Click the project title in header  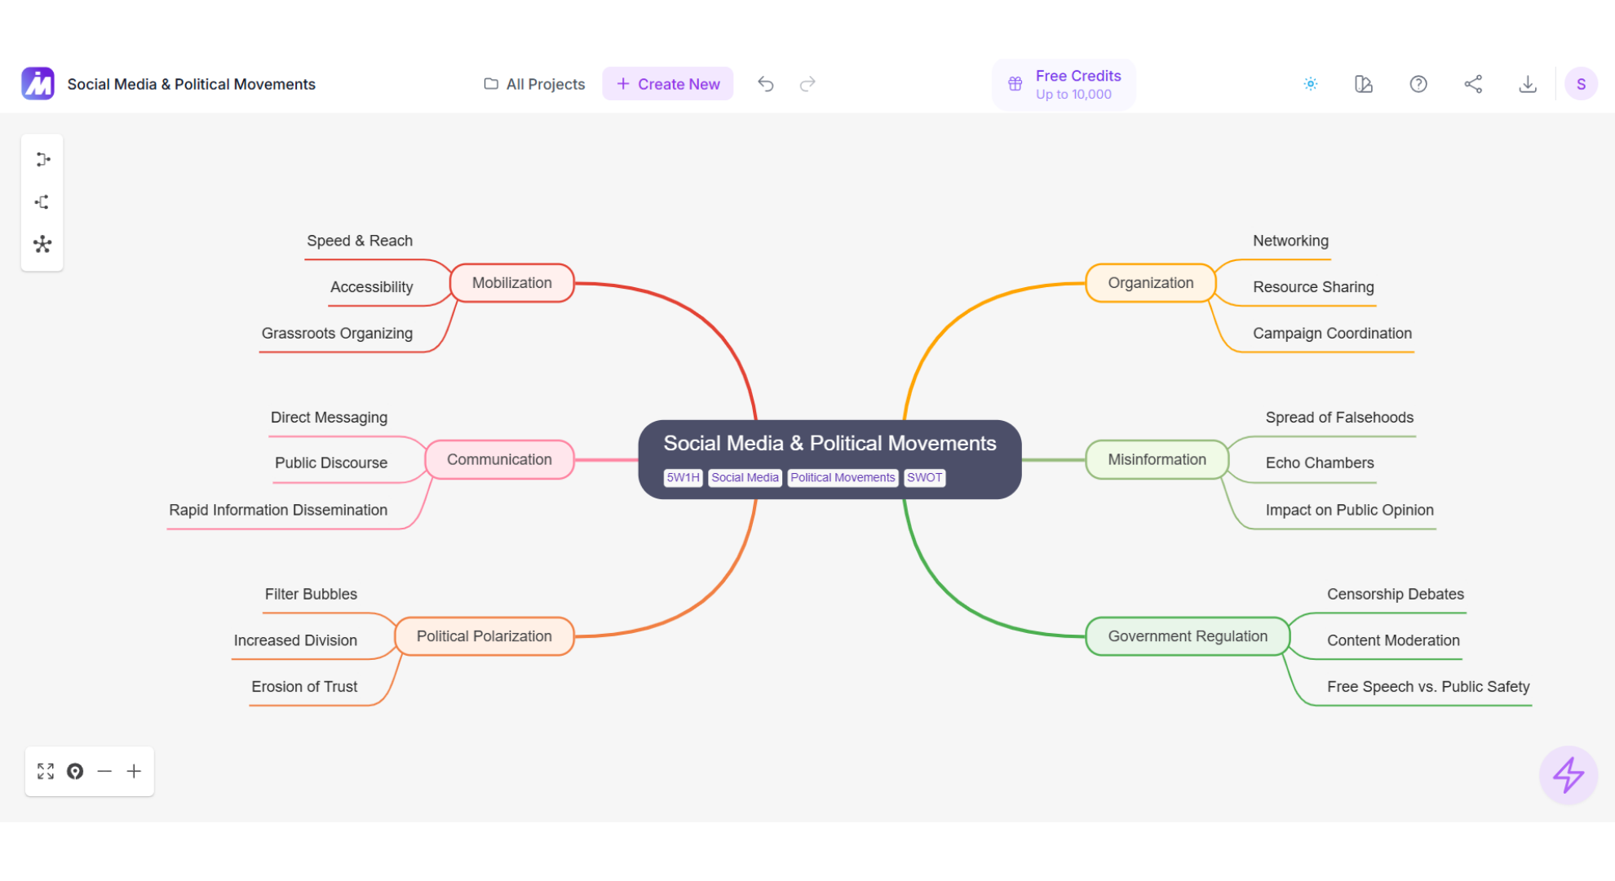pos(191,84)
